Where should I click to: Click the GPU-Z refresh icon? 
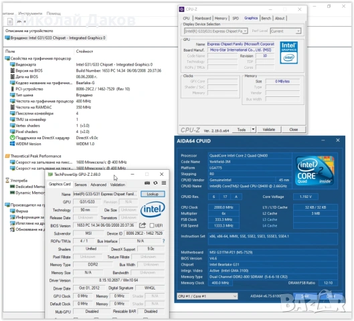(x=155, y=183)
